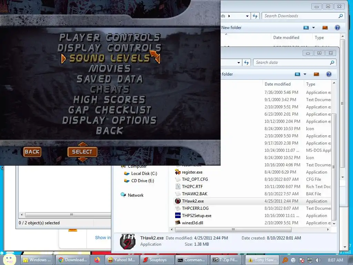Click Firefox icon in taskbar
This screenshot has height=265, width=353.
(97, 260)
